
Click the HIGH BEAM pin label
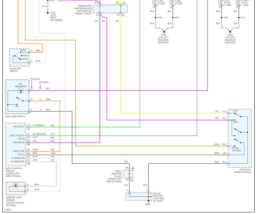pyautogui.click(x=19, y=142)
